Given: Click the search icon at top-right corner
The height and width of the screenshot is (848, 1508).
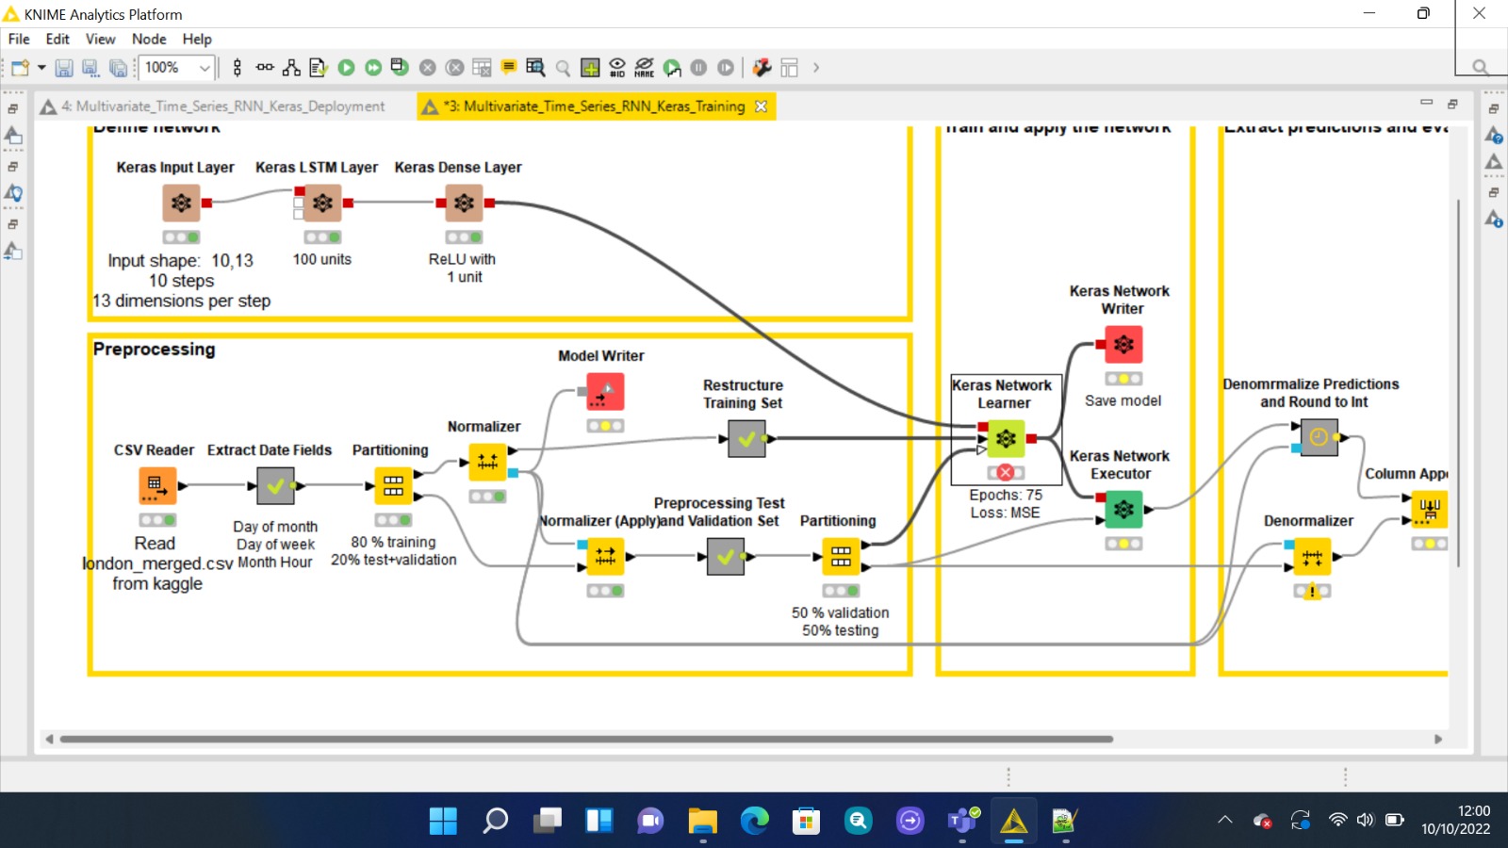Looking at the screenshot, I should click(1481, 67).
